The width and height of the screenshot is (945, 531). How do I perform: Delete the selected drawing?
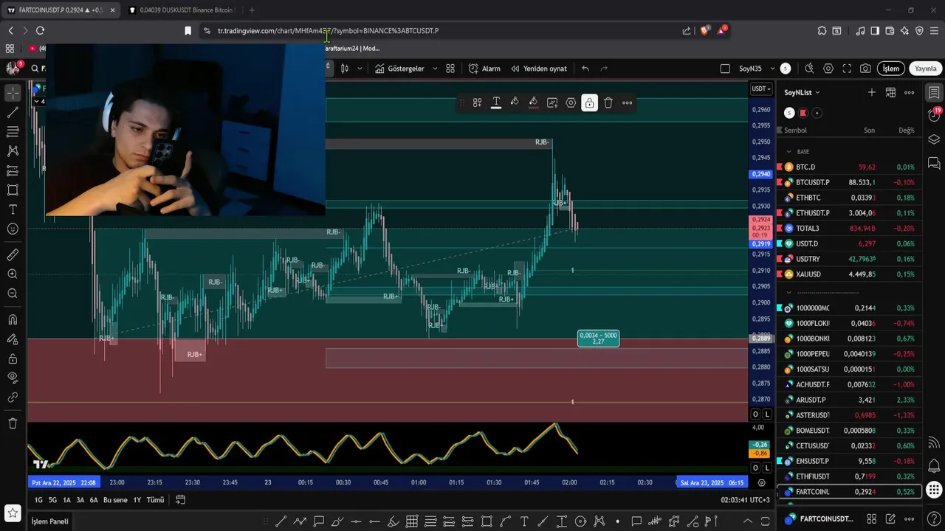[x=608, y=103]
